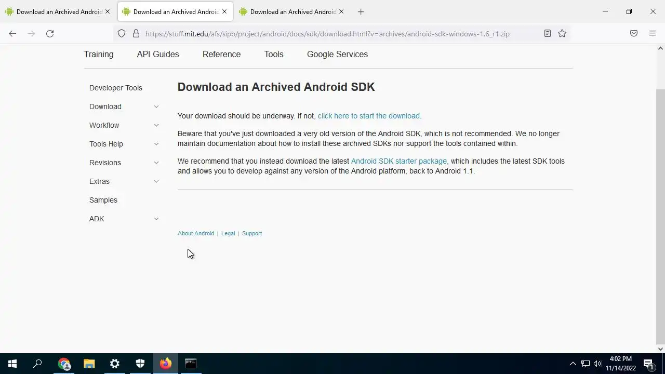The width and height of the screenshot is (665, 374).
Task: Launch Chrome from the taskbar
Action: click(64, 364)
